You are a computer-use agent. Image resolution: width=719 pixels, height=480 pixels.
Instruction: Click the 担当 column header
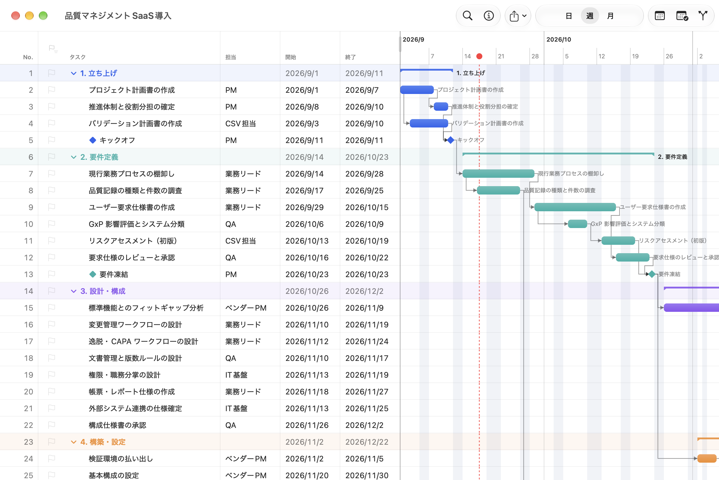click(x=230, y=57)
